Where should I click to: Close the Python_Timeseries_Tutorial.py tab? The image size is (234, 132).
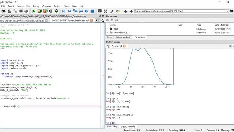(46, 21)
